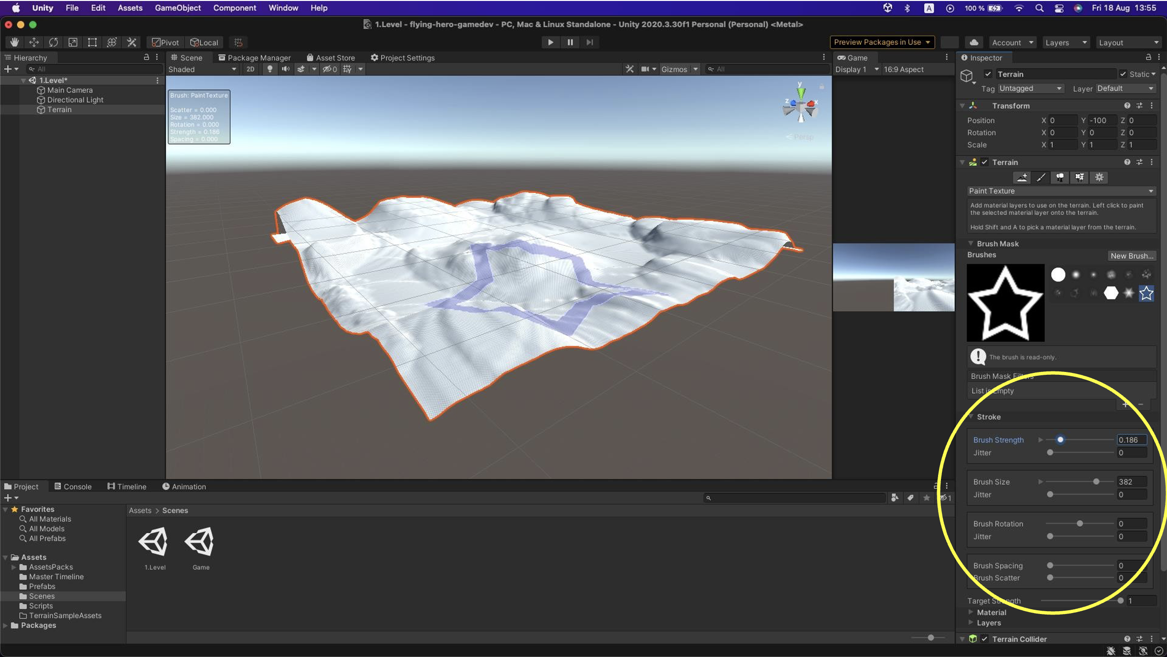This screenshot has width=1167, height=657.
Task: Click the Pause button
Action: pos(570,42)
